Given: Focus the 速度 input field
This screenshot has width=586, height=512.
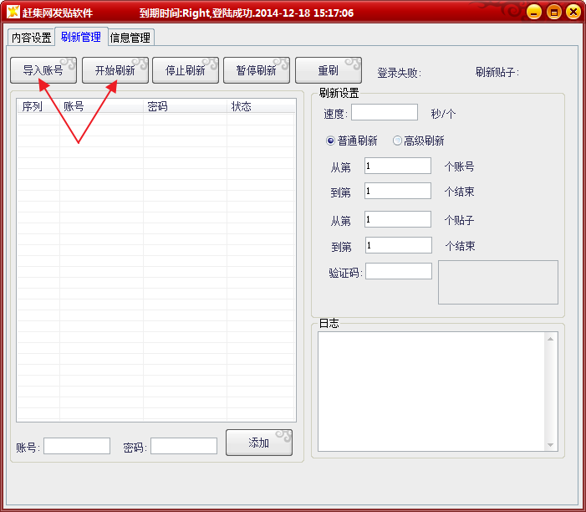Looking at the screenshot, I should tap(385, 112).
